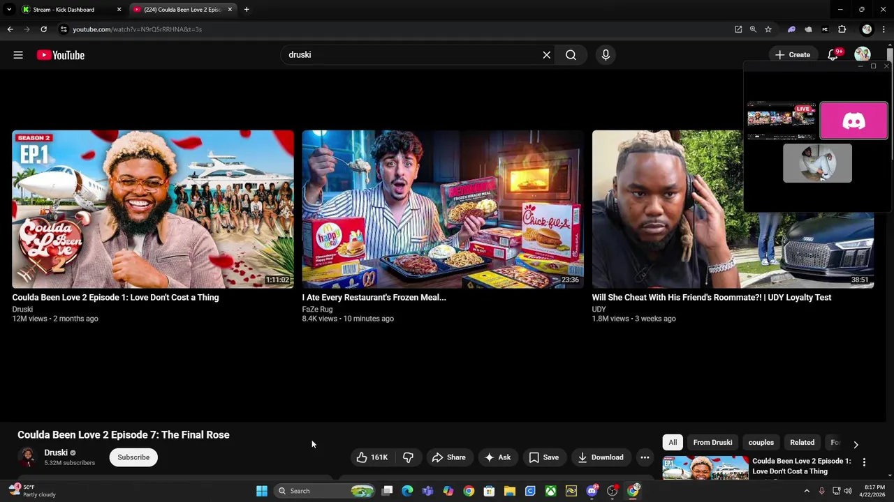Open options for sidebar Episode 1 video

click(864, 462)
